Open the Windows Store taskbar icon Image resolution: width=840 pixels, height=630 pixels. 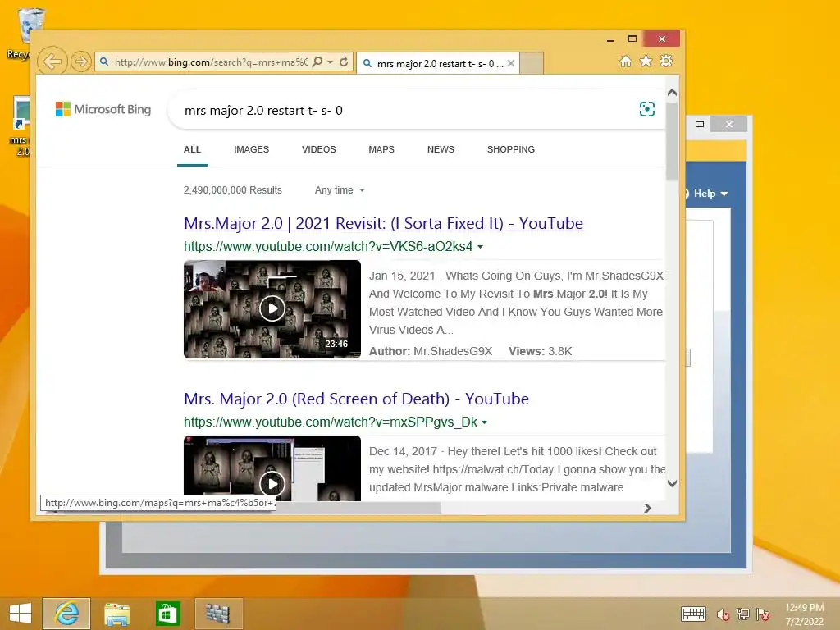pyautogui.click(x=167, y=614)
